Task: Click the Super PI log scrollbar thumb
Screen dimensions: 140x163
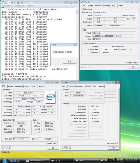Action: 77,11
